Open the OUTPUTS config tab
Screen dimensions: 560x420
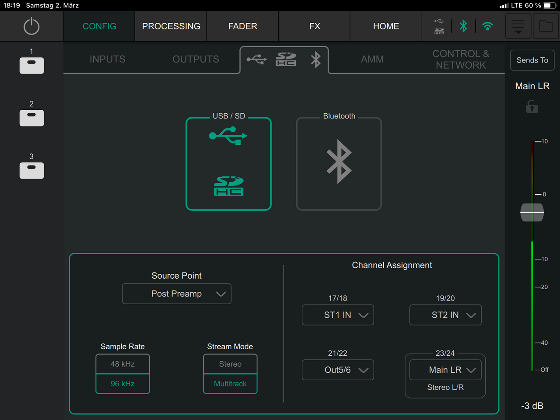196,59
